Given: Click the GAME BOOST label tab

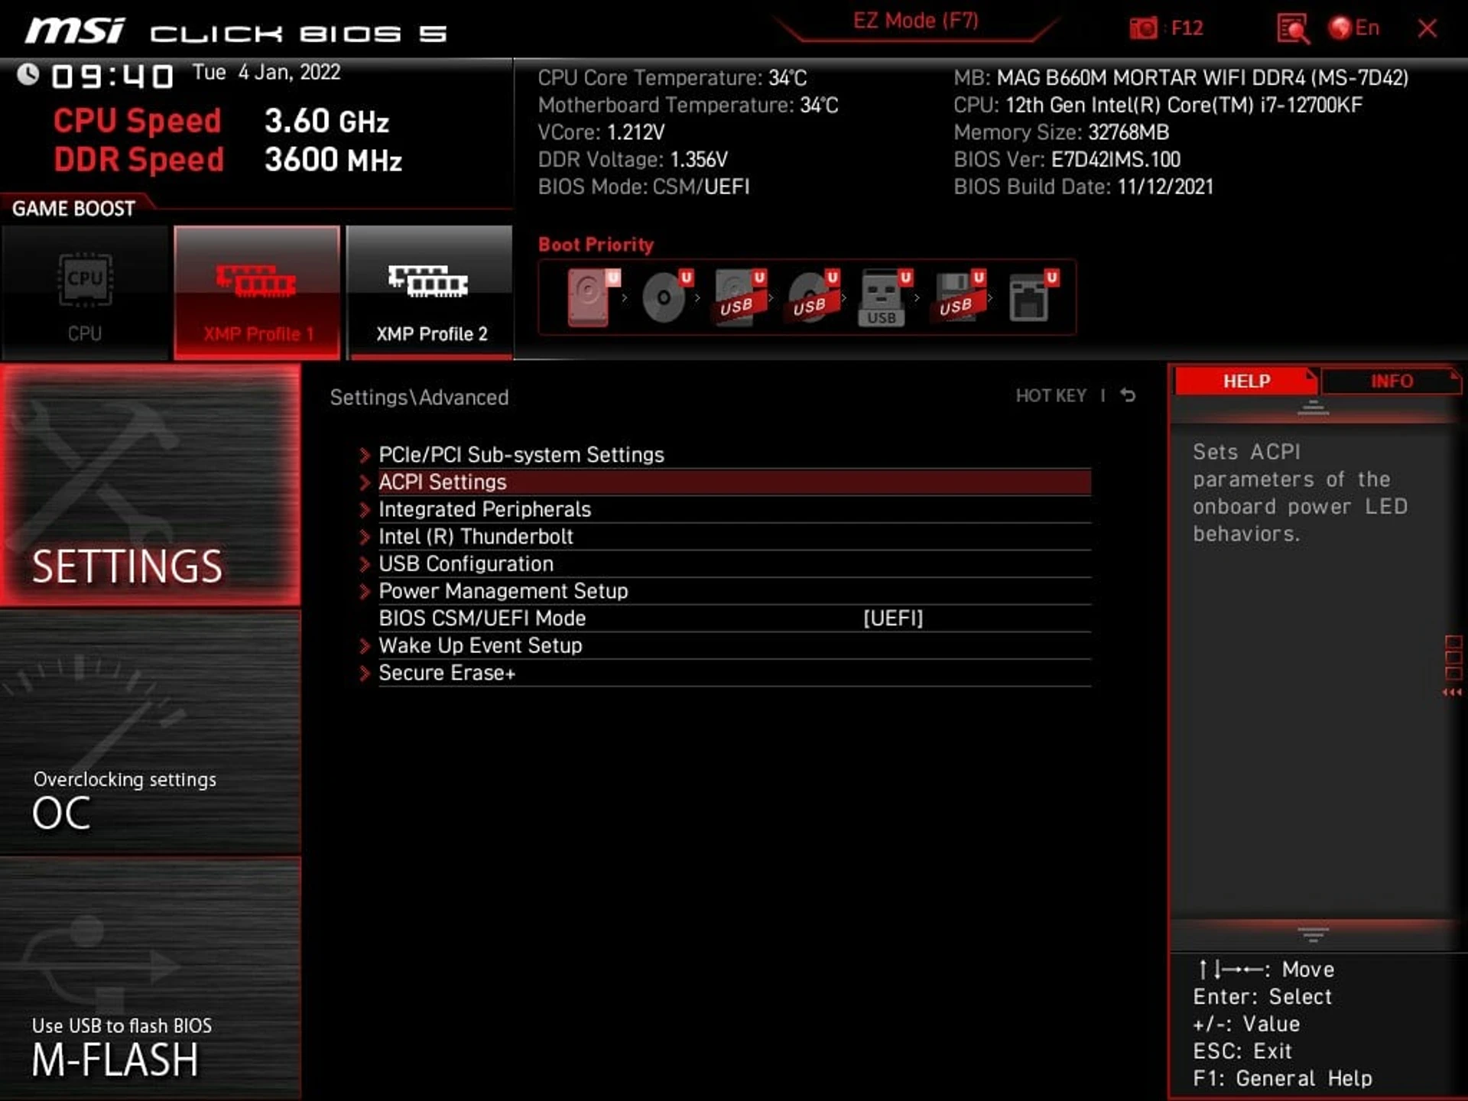Looking at the screenshot, I should click(x=74, y=209).
